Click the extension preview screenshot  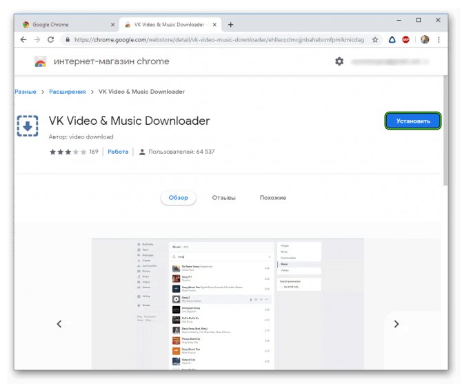click(x=228, y=304)
